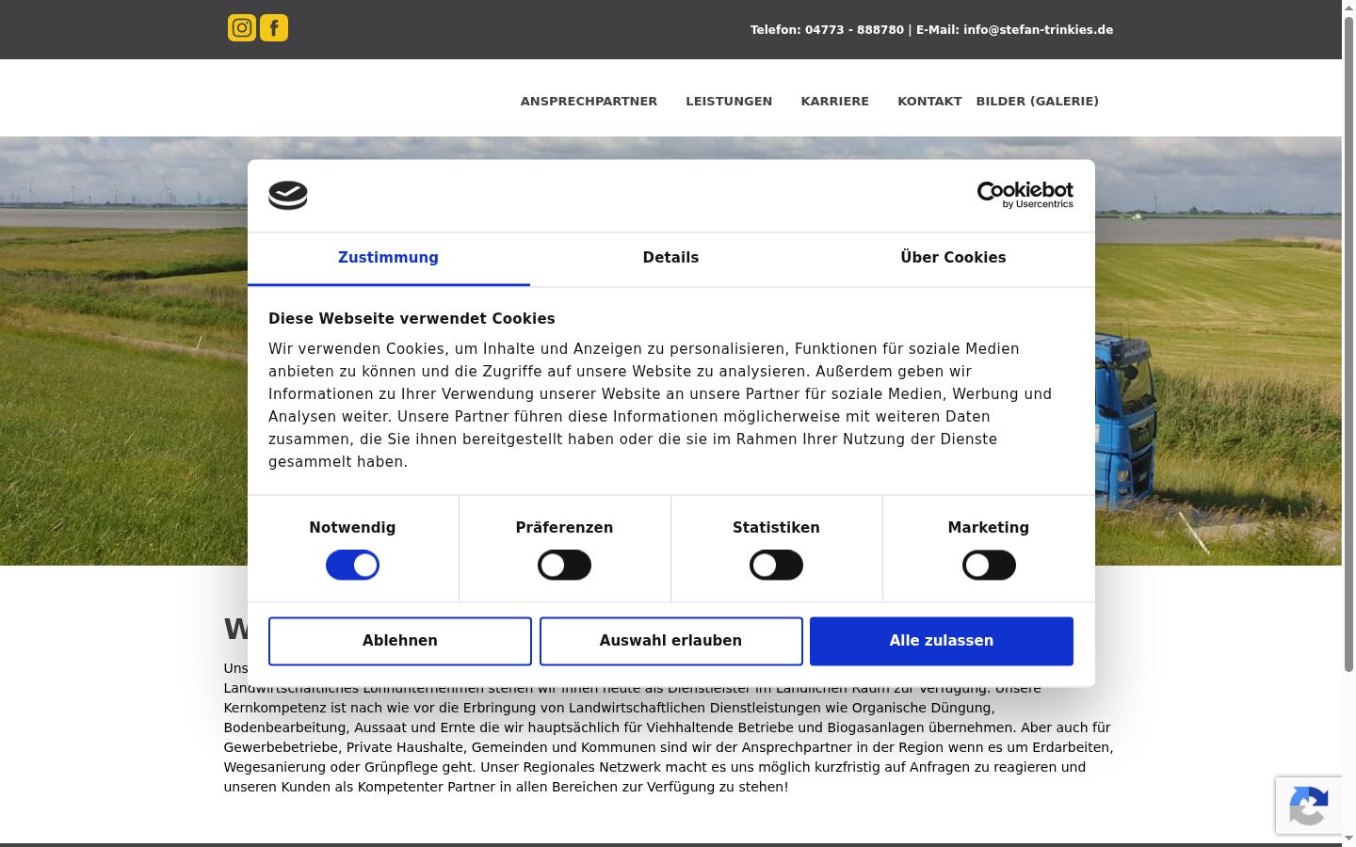This screenshot has height=847, width=1356.
Task: Click the scrollbar down arrow
Action: (1348, 839)
